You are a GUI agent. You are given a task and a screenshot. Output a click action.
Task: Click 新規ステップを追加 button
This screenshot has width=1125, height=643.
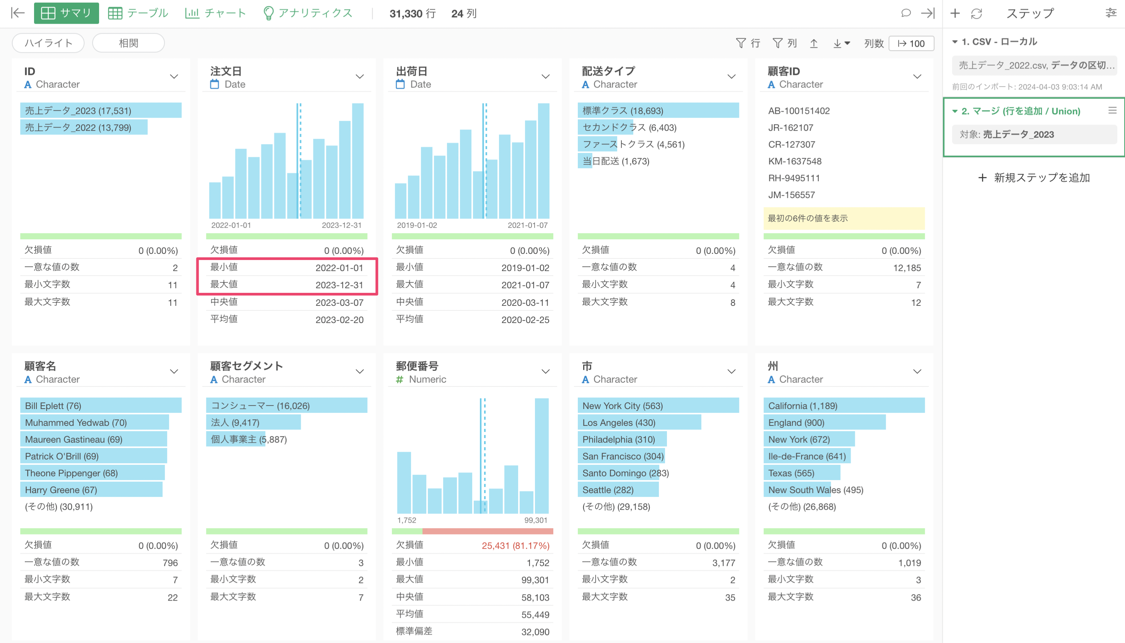(1034, 177)
